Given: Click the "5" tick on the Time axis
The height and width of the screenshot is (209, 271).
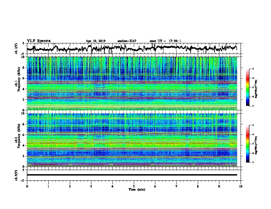Looking at the screenshot, I should coord(134,186).
